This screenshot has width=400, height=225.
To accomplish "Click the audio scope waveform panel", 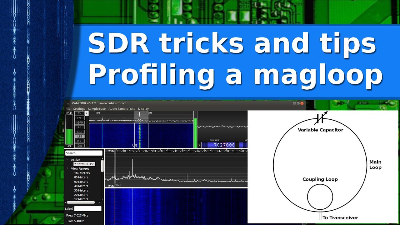I will tap(222, 126).
